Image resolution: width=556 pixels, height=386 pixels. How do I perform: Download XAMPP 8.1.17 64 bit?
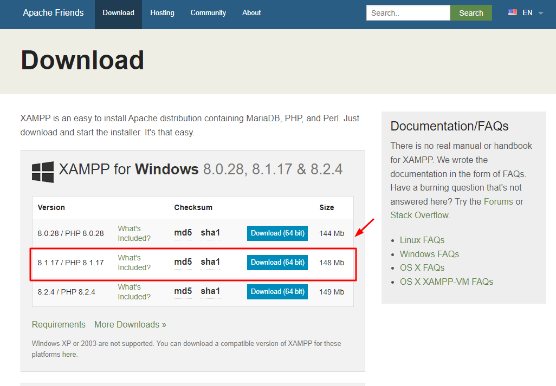[277, 263]
